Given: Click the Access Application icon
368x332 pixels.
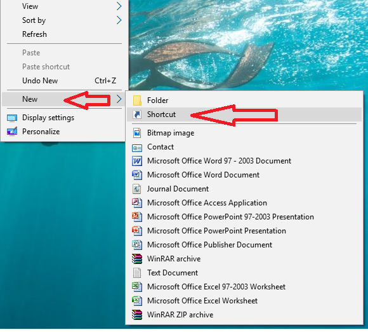Looking at the screenshot, I should pyautogui.click(x=137, y=203).
